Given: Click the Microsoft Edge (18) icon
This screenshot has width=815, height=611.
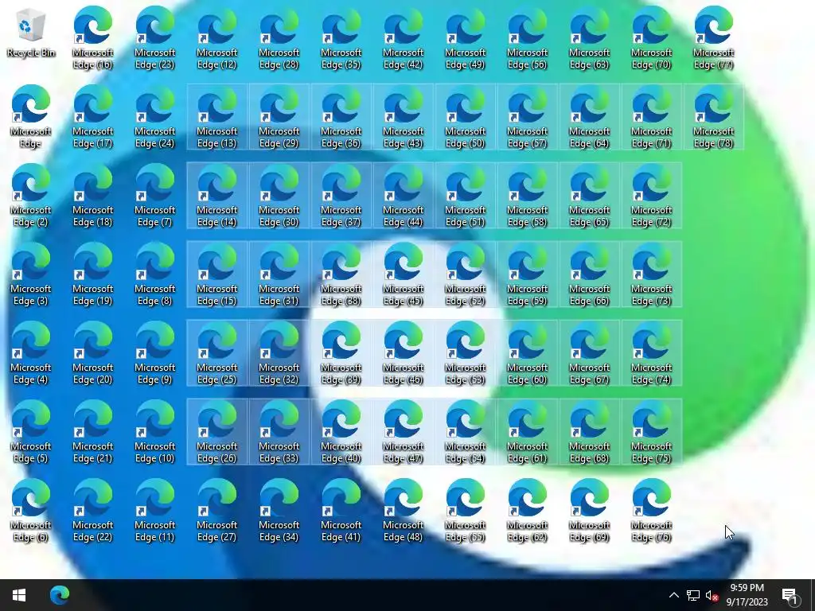Looking at the screenshot, I should click(x=92, y=196).
